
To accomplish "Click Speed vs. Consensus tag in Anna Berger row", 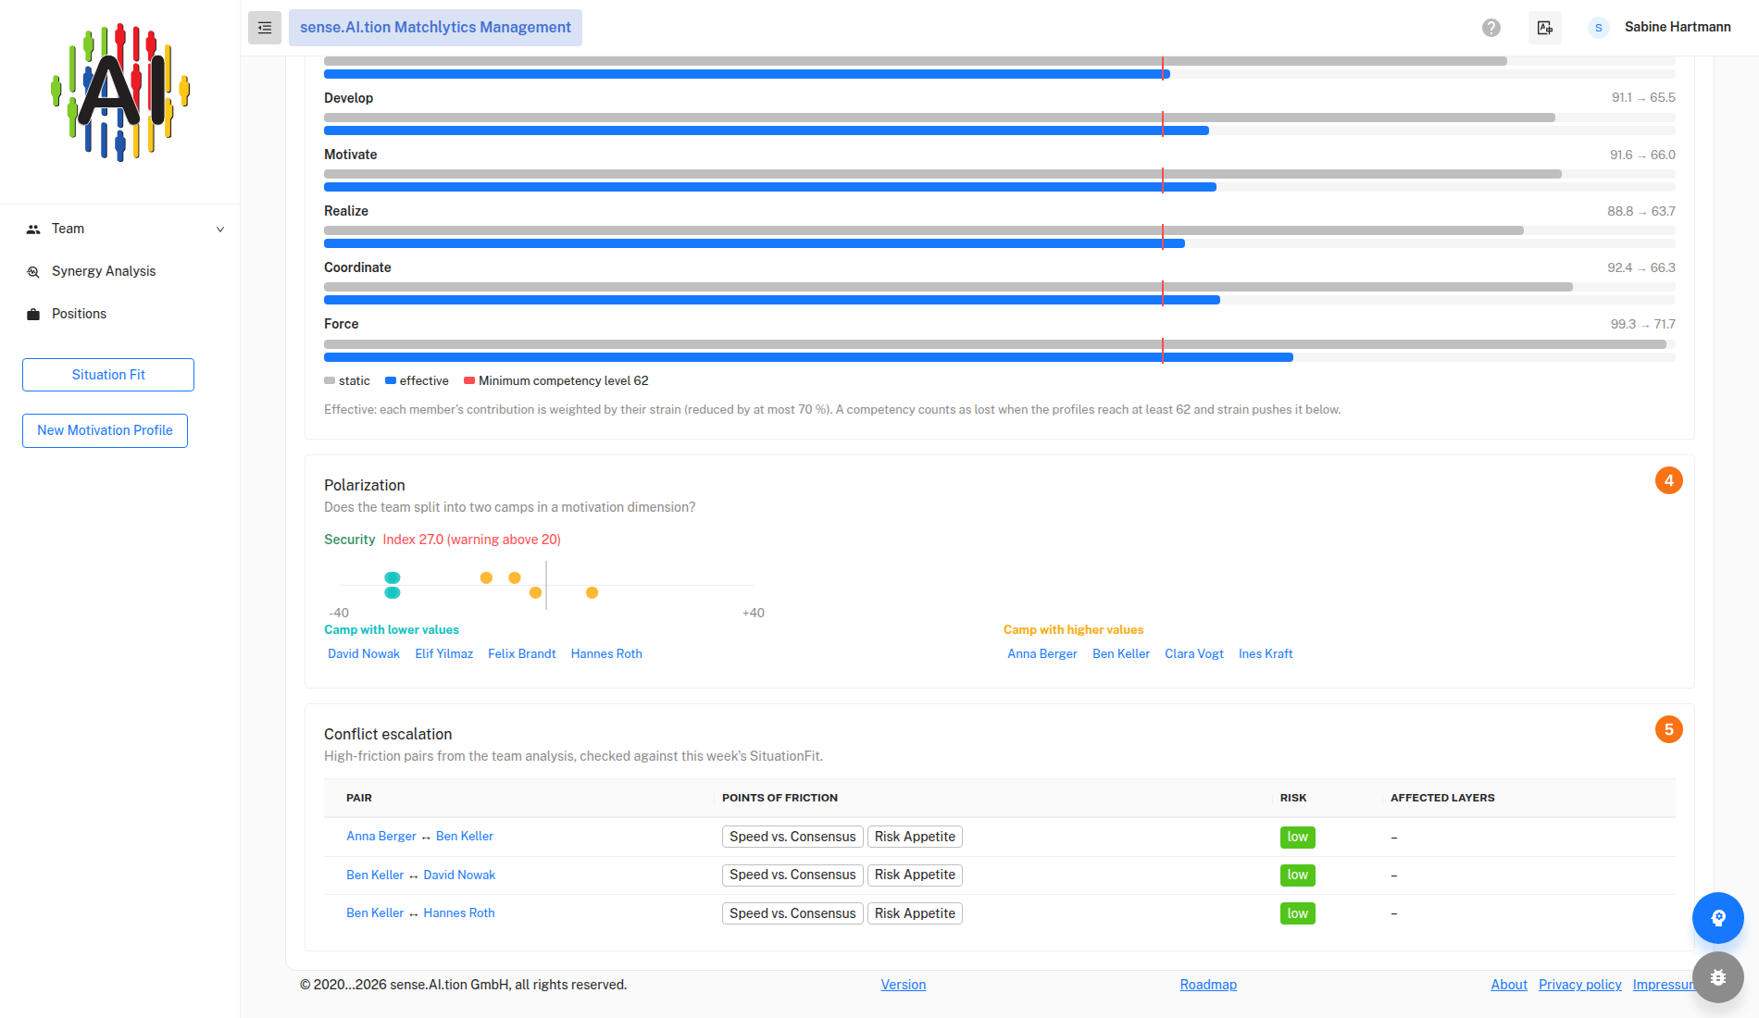I will click(x=792, y=837).
